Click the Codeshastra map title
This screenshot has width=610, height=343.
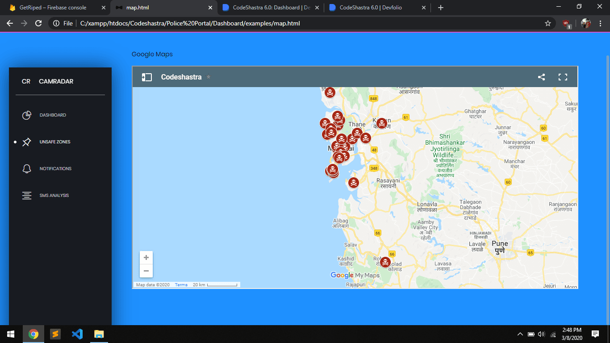181,77
